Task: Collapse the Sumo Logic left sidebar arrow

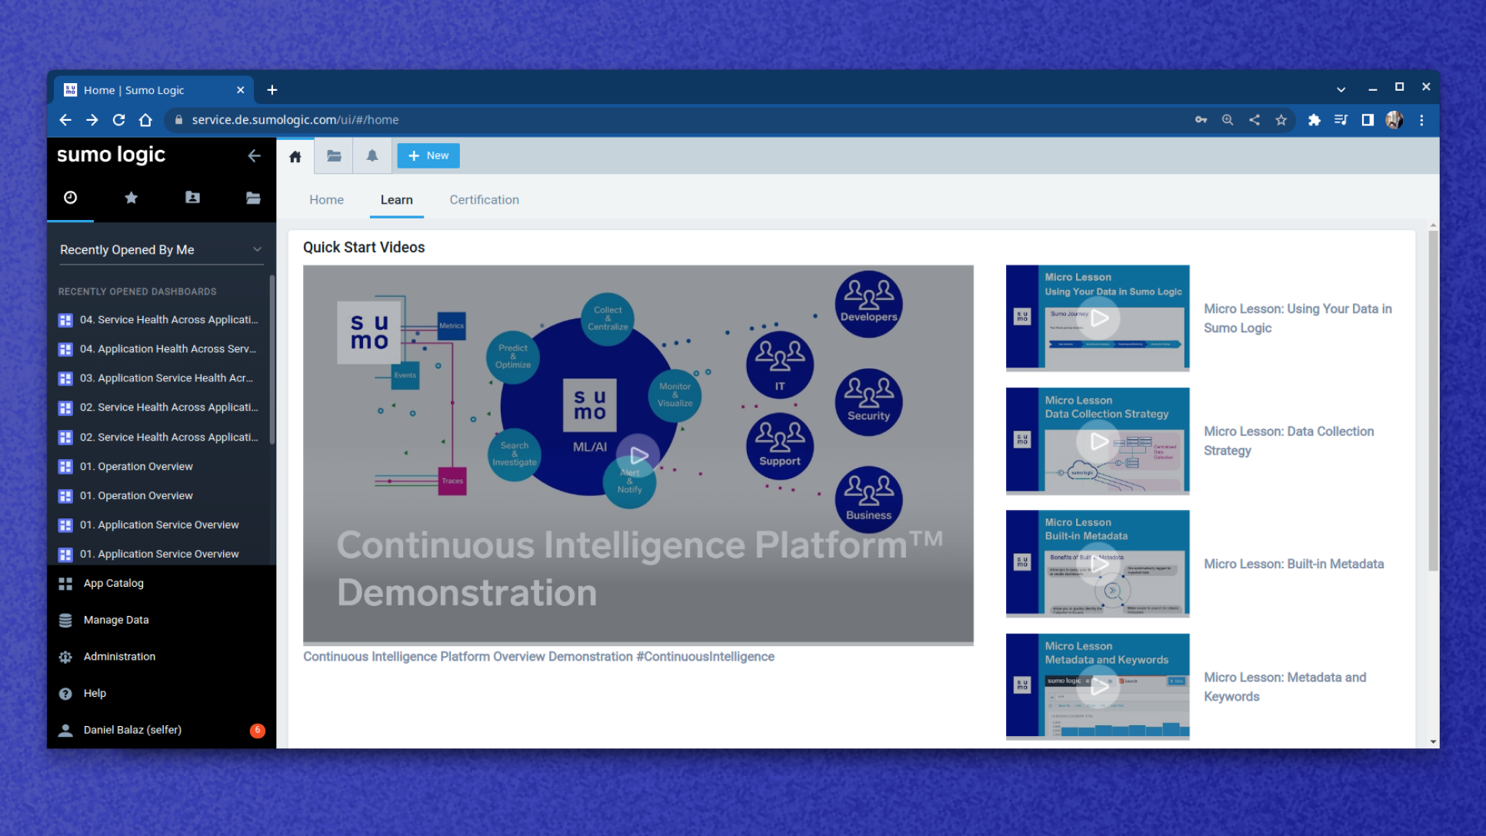Action: [x=254, y=155]
